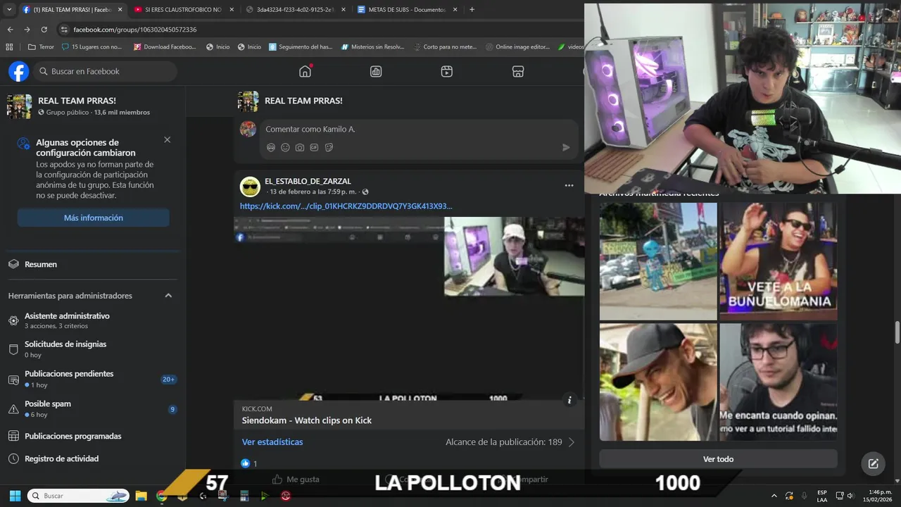Click the Más información button

pos(93,218)
